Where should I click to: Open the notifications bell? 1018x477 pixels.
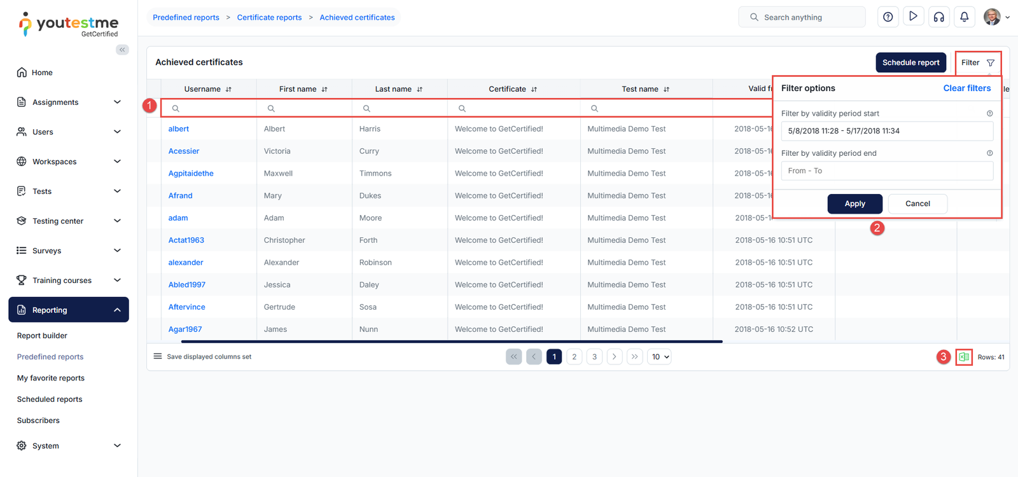point(964,17)
